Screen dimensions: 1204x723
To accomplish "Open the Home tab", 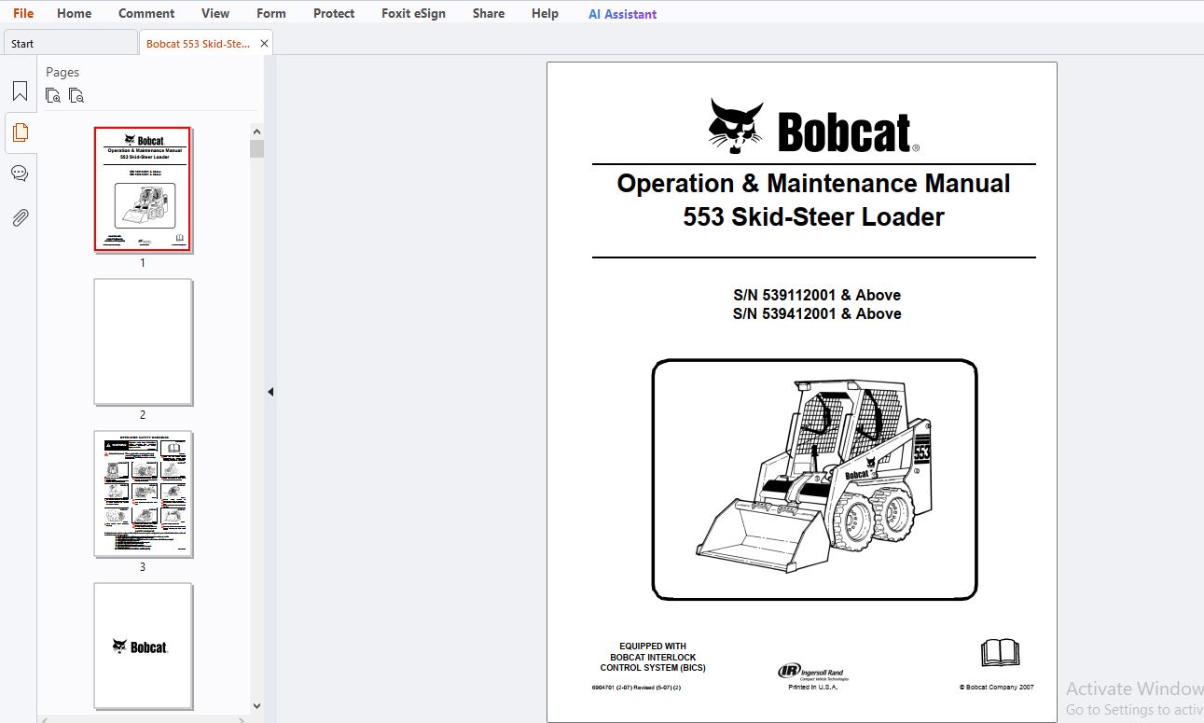I will (74, 13).
